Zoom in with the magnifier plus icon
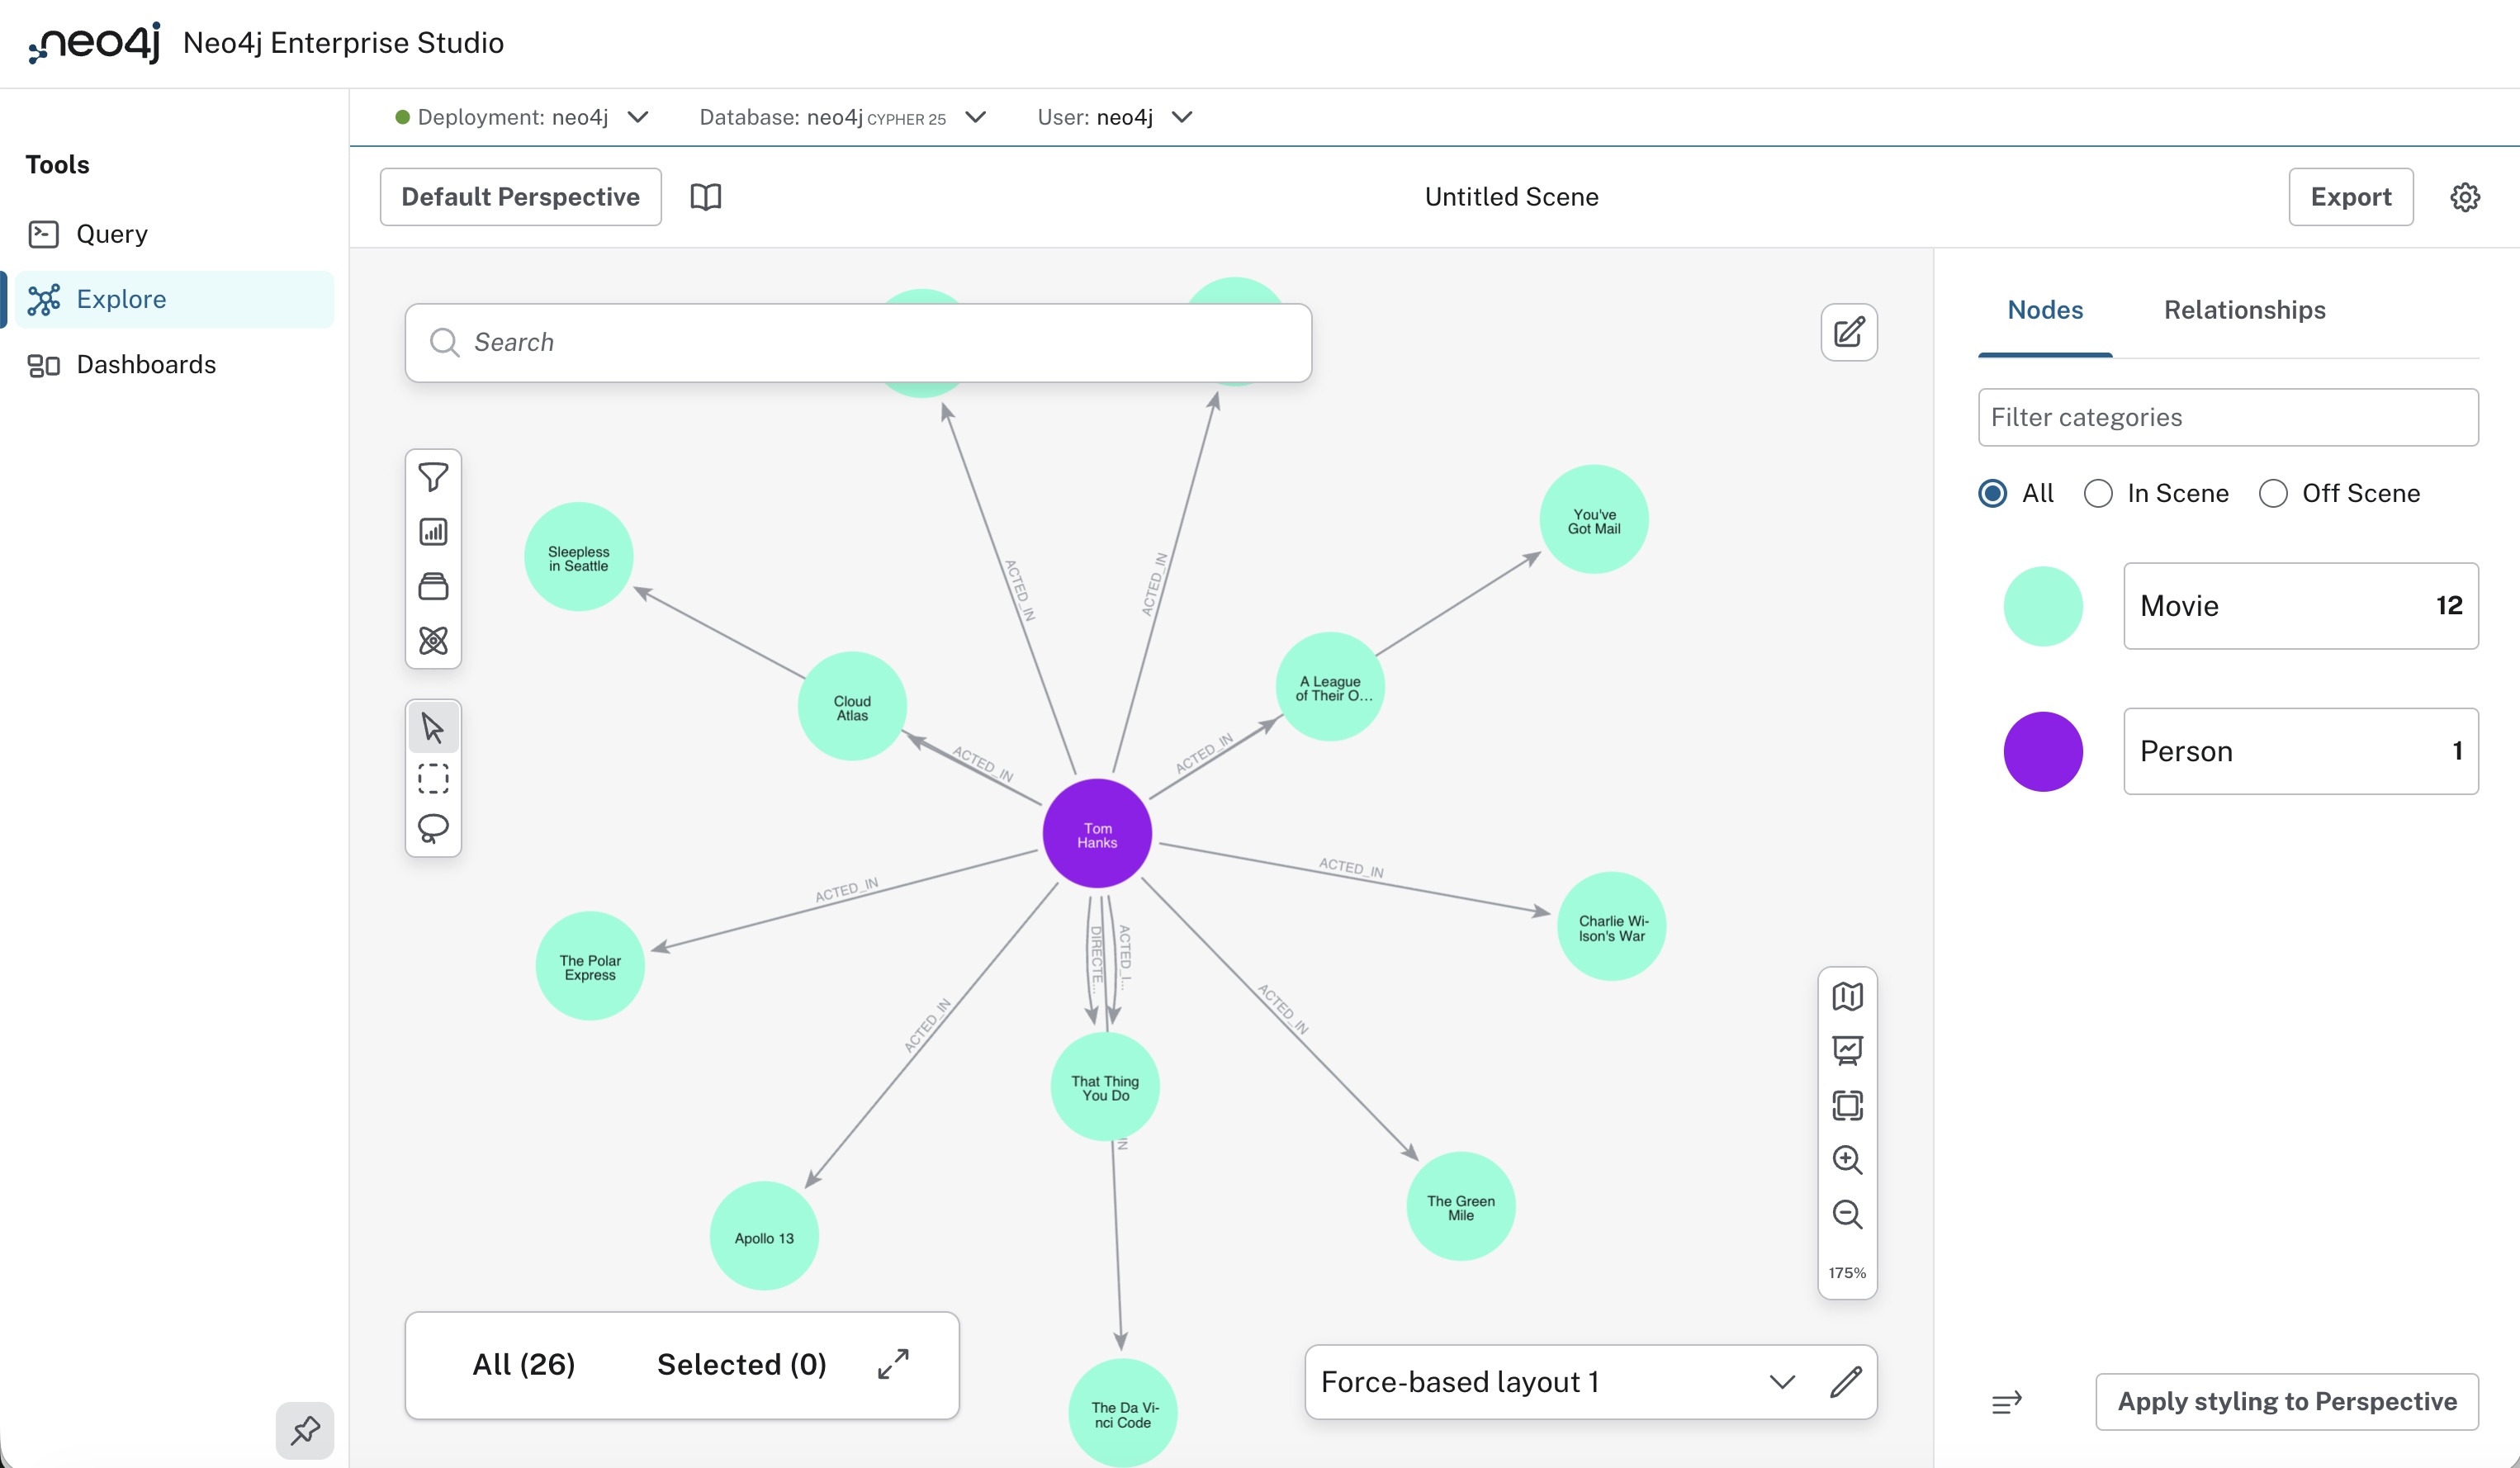Screen dimensions: 2520x1468 tap(1847, 1159)
